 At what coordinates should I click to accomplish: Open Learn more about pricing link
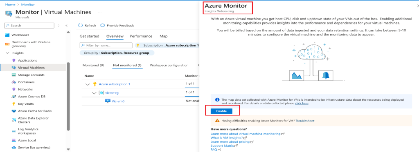[x=230, y=142]
